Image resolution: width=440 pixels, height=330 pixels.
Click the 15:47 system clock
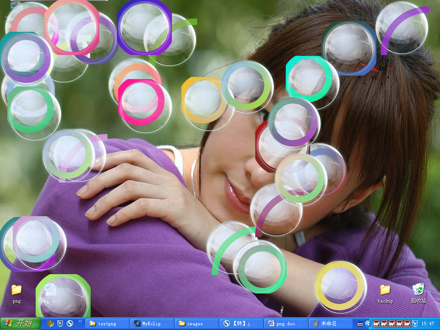(428, 324)
